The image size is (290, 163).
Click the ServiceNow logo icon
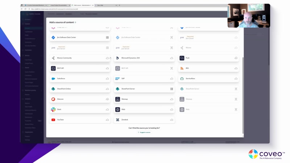click(x=182, y=79)
